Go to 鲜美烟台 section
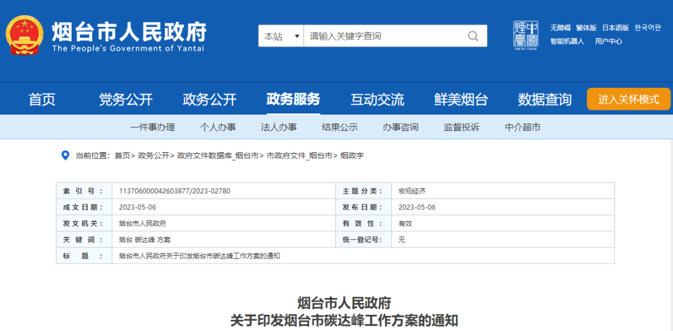The width and height of the screenshot is (673, 331). [461, 99]
